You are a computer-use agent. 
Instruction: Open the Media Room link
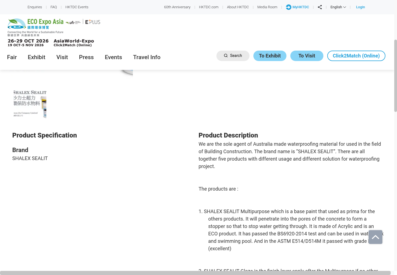coord(267,7)
